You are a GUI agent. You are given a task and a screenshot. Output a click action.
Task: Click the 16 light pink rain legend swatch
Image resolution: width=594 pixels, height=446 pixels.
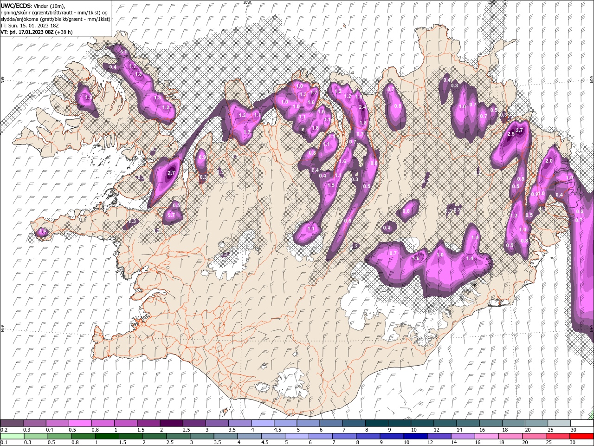487,436
